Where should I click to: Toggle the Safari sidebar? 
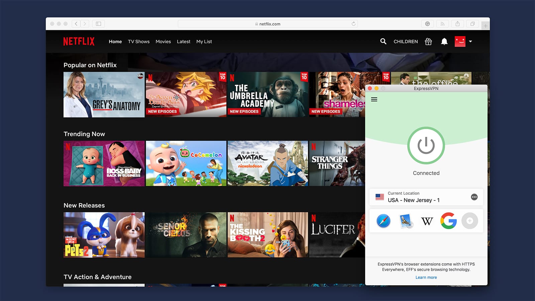[x=98, y=24]
